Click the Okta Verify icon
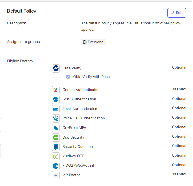 click(x=56, y=68)
